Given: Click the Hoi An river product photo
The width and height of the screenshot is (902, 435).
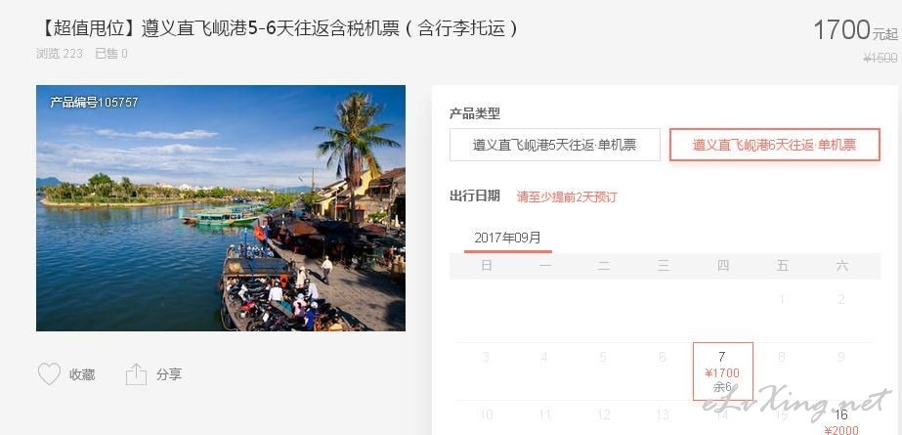Looking at the screenshot, I should tap(220, 207).
